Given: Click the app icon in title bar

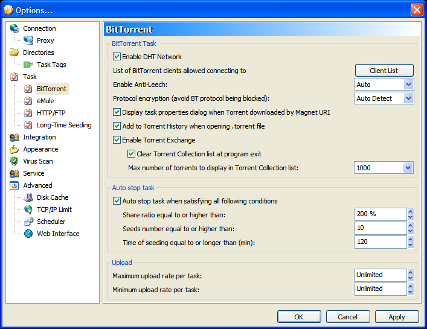Looking at the screenshot, I should 8,10.
